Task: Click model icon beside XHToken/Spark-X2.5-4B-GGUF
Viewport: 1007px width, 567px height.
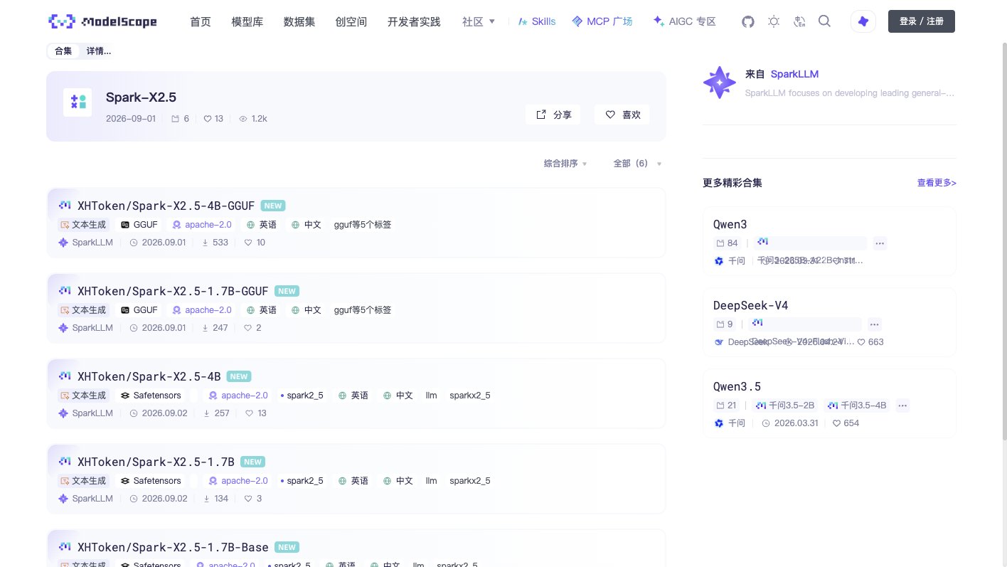Action: (x=65, y=206)
